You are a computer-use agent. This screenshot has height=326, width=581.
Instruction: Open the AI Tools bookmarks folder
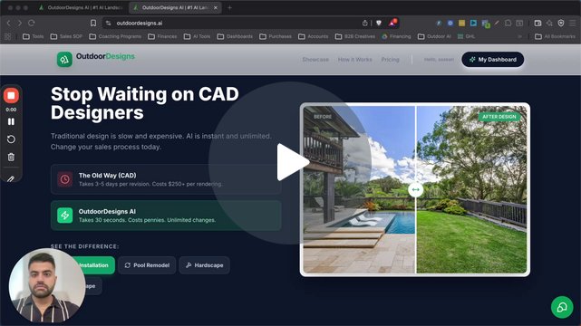197,36
